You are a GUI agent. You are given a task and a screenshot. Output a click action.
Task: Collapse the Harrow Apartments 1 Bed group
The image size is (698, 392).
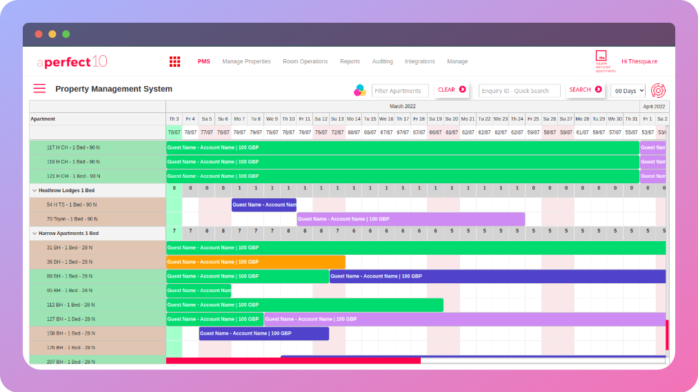pyautogui.click(x=34, y=234)
